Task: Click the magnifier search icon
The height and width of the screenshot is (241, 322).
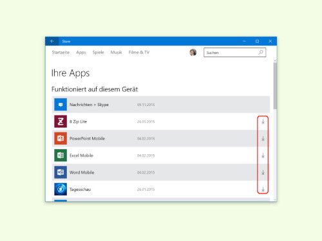Action: click(261, 52)
